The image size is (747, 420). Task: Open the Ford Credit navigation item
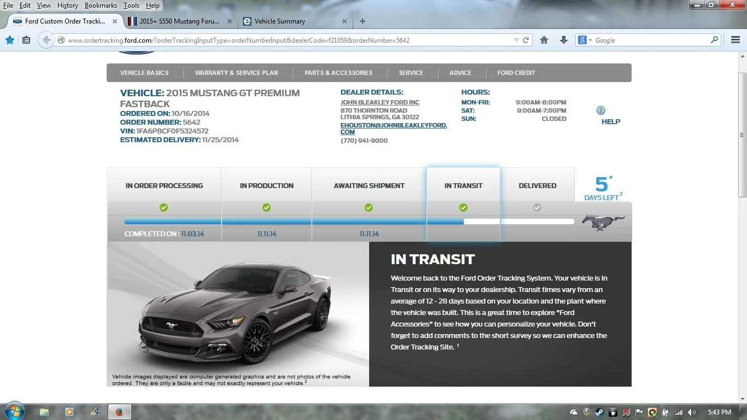516,73
